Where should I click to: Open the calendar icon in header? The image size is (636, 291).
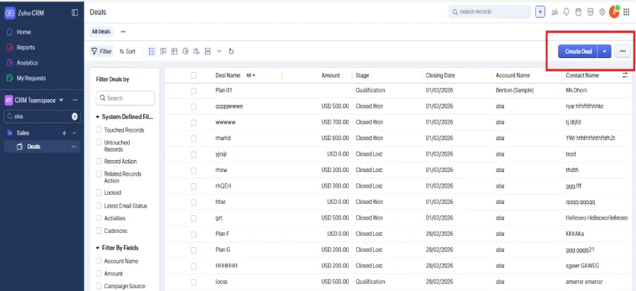[x=579, y=12]
